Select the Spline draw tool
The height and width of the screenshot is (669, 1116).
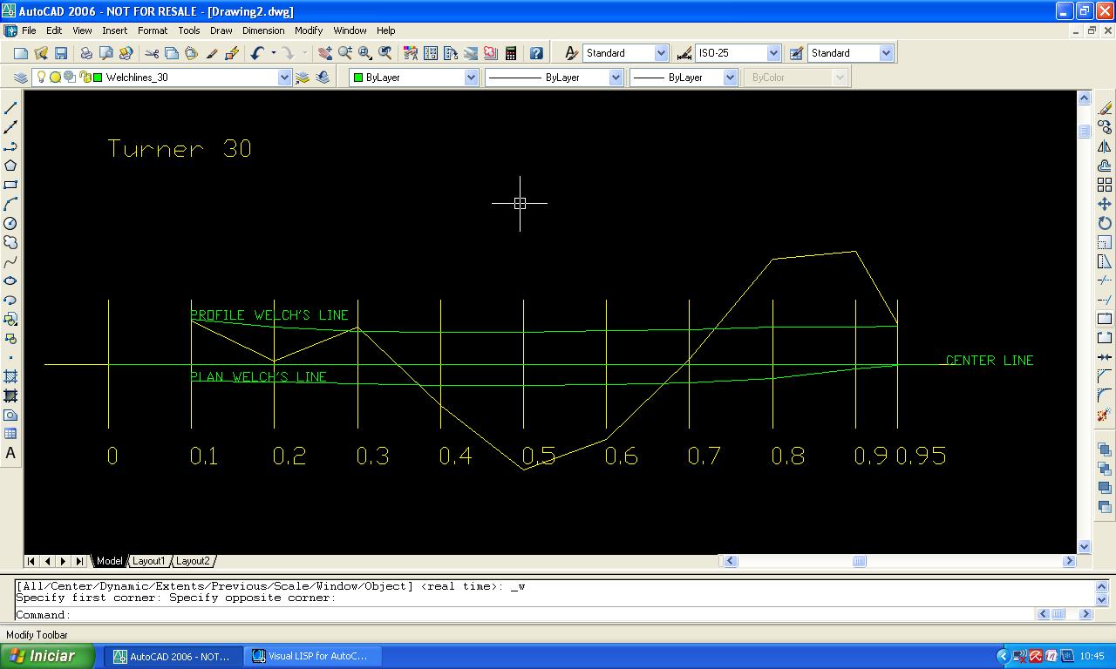(x=10, y=261)
